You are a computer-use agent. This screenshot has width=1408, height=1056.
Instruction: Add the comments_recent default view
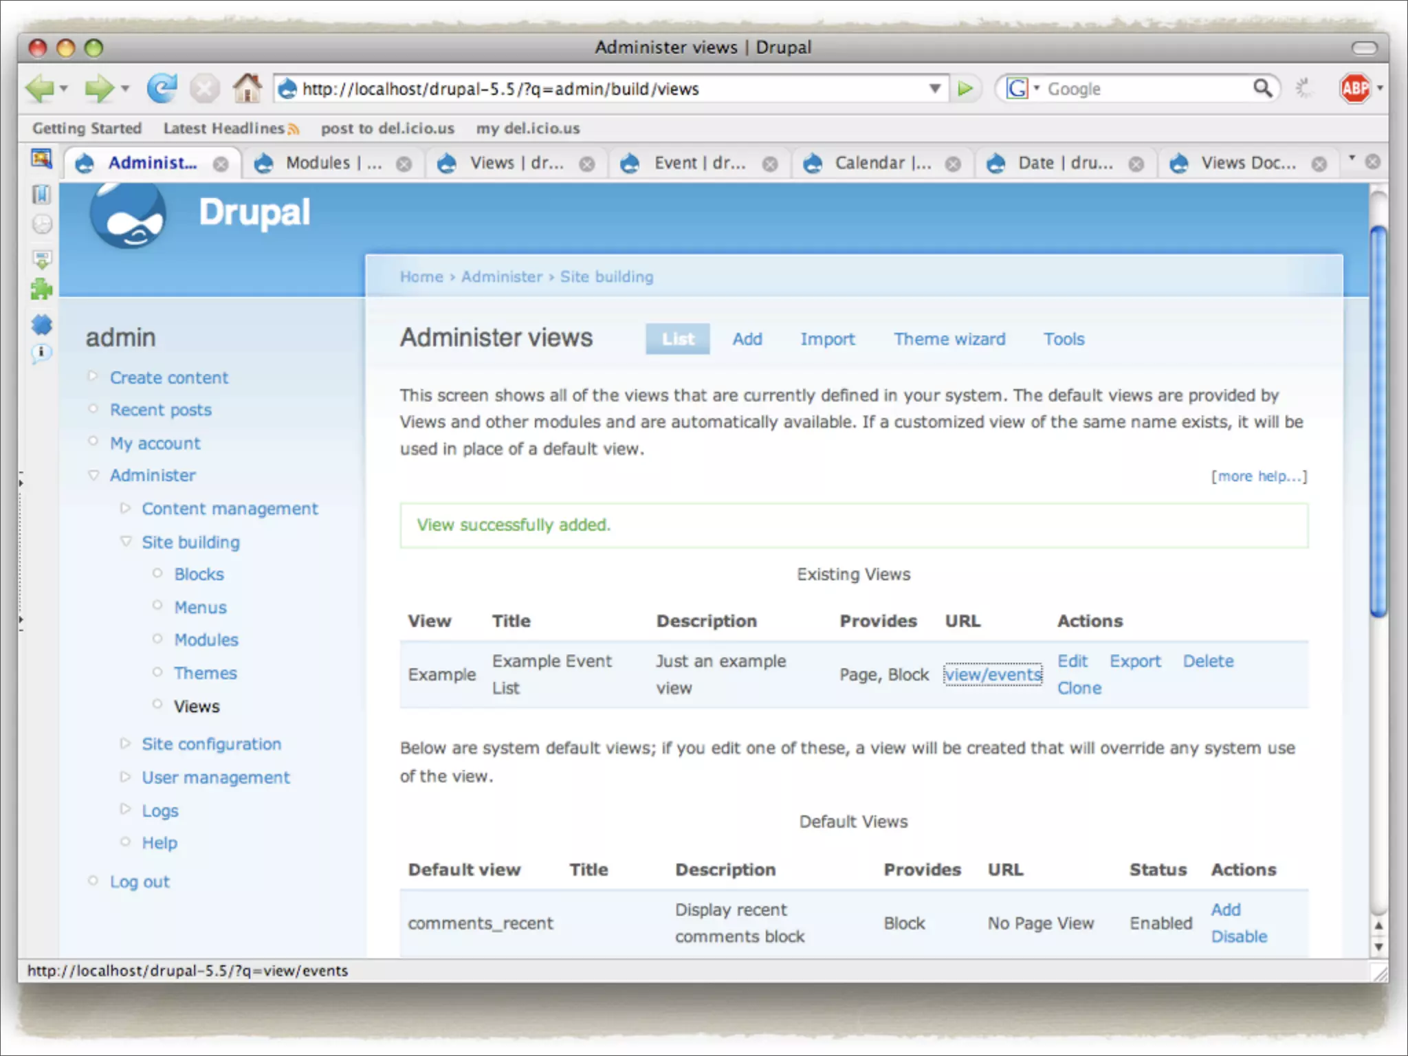[x=1226, y=910]
